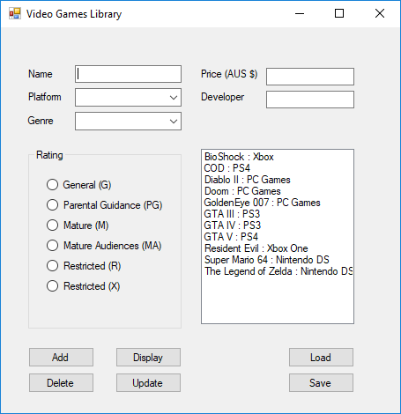Click the Video Games Library app icon
Viewport: 401px width, 414px height.
(x=15, y=13)
